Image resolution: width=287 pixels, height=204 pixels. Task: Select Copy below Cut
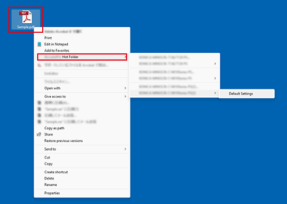tap(82, 164)
